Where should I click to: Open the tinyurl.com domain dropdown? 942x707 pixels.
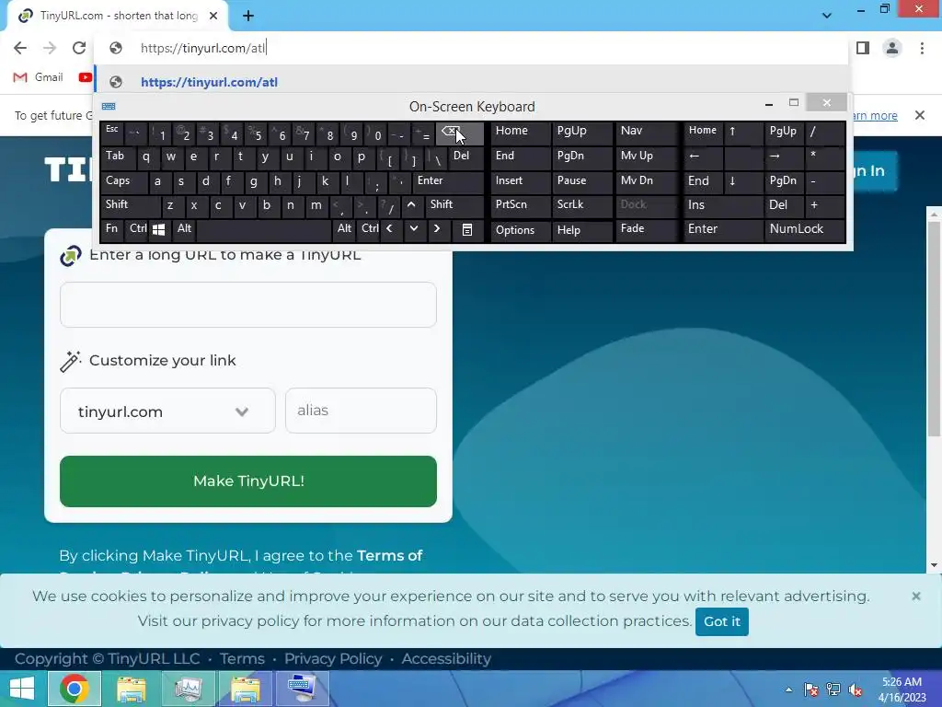click(167, 411)
